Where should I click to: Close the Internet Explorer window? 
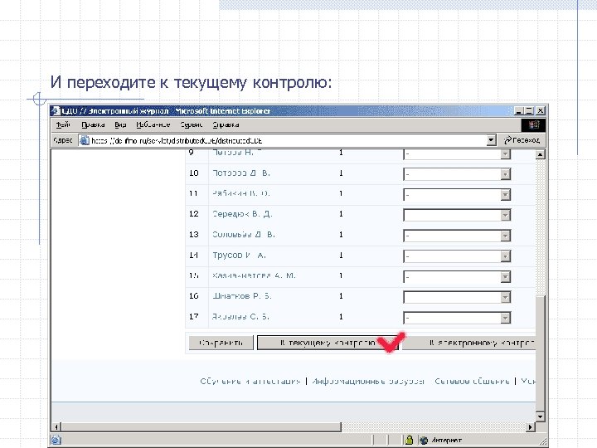pos(541,111)
